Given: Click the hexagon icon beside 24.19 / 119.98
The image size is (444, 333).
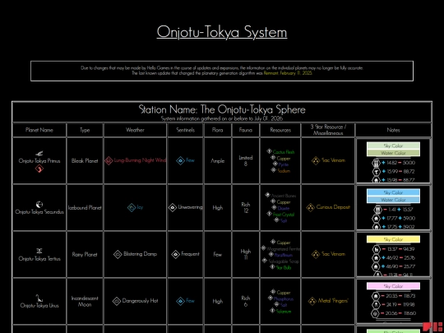Looking at the screenshot, I should point(376,305).
